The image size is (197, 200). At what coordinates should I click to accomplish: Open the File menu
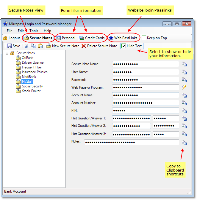[10, 31]
